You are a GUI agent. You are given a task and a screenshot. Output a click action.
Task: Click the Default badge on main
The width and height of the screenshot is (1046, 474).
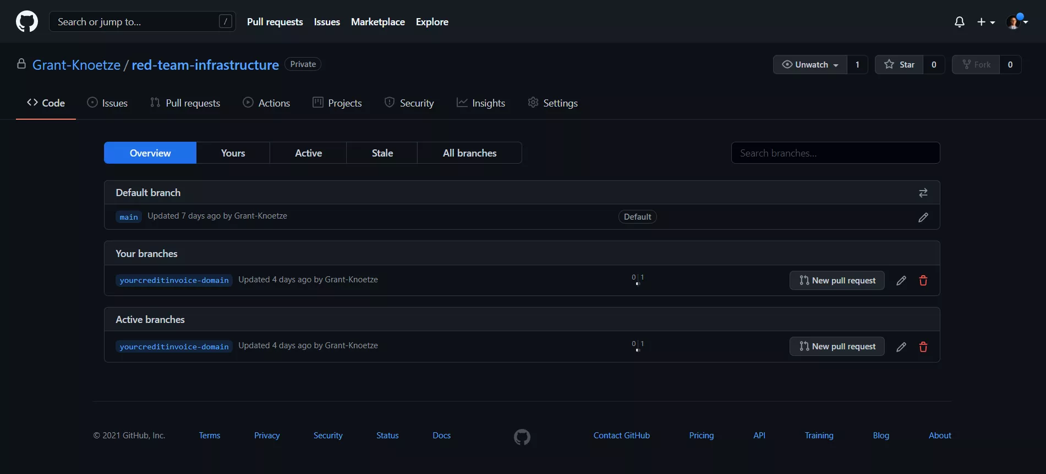coord(637,217)
